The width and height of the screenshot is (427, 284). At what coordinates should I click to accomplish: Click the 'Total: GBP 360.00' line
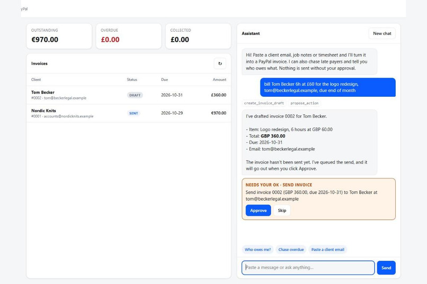265,136
